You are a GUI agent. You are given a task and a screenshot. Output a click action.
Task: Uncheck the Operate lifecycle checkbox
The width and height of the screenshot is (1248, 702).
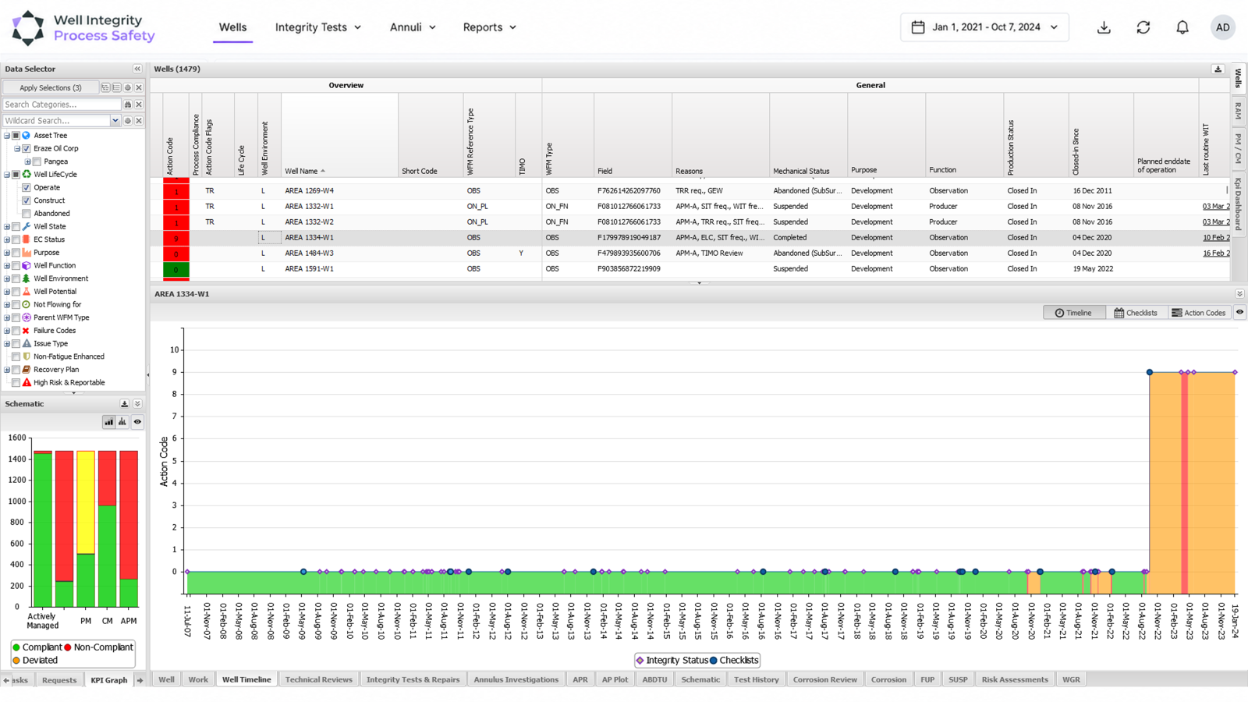(x=27, y=187)
